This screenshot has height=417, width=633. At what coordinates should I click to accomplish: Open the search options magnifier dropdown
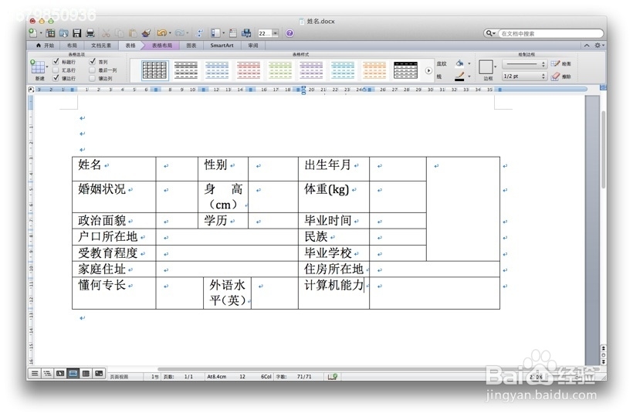click(490, 33)
